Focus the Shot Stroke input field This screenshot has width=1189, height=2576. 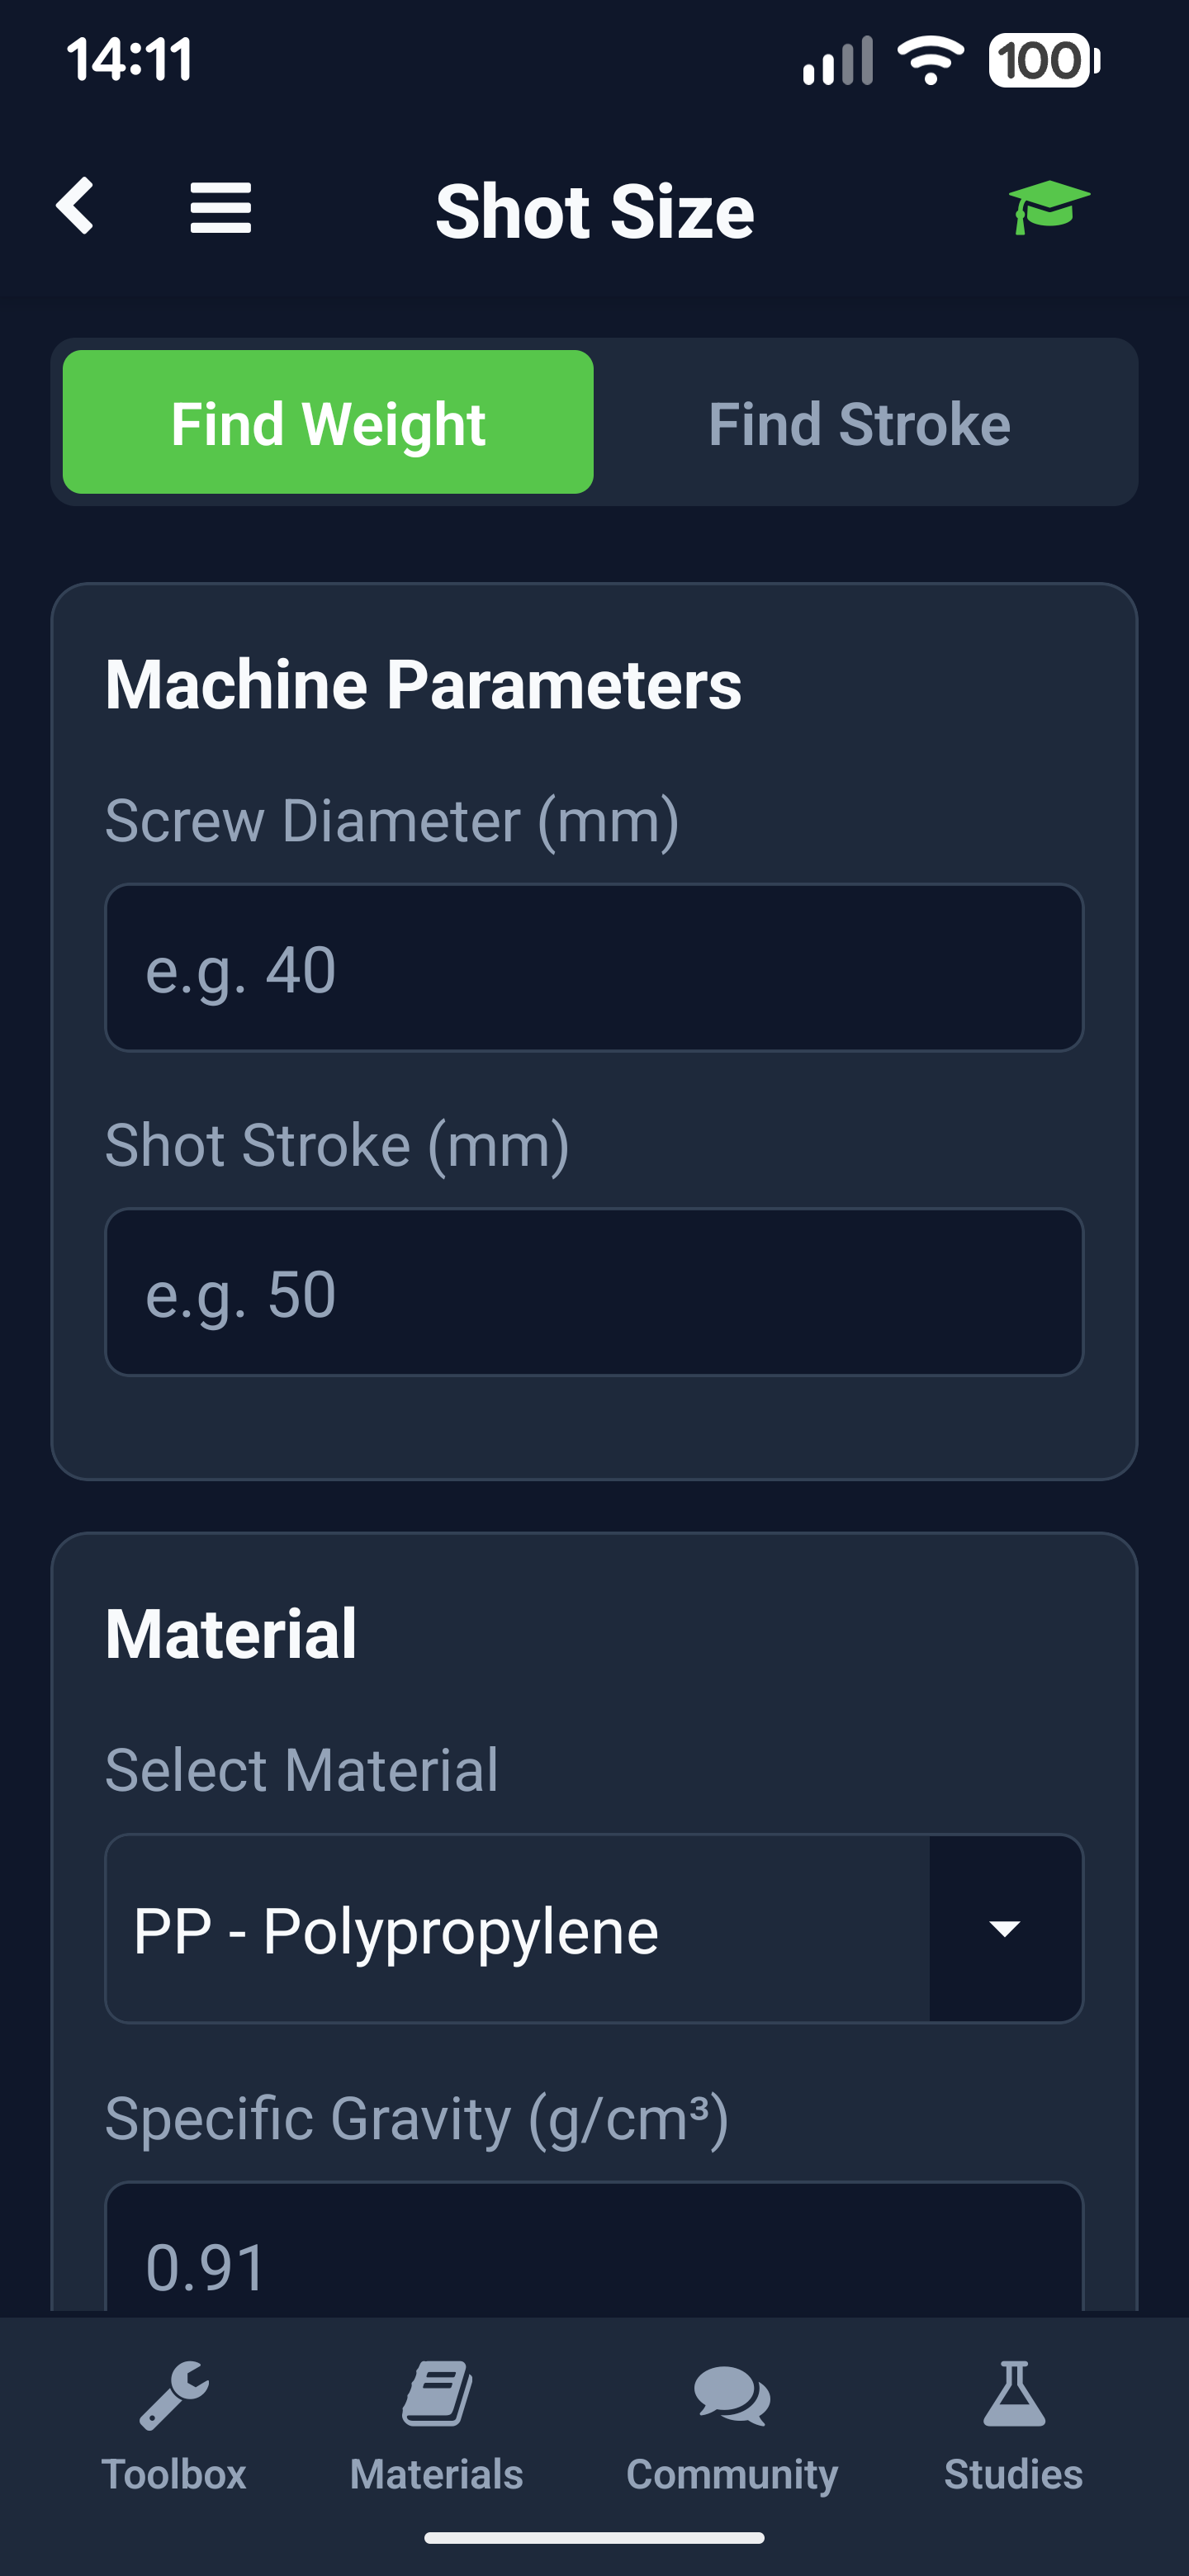coord(594,1292)
